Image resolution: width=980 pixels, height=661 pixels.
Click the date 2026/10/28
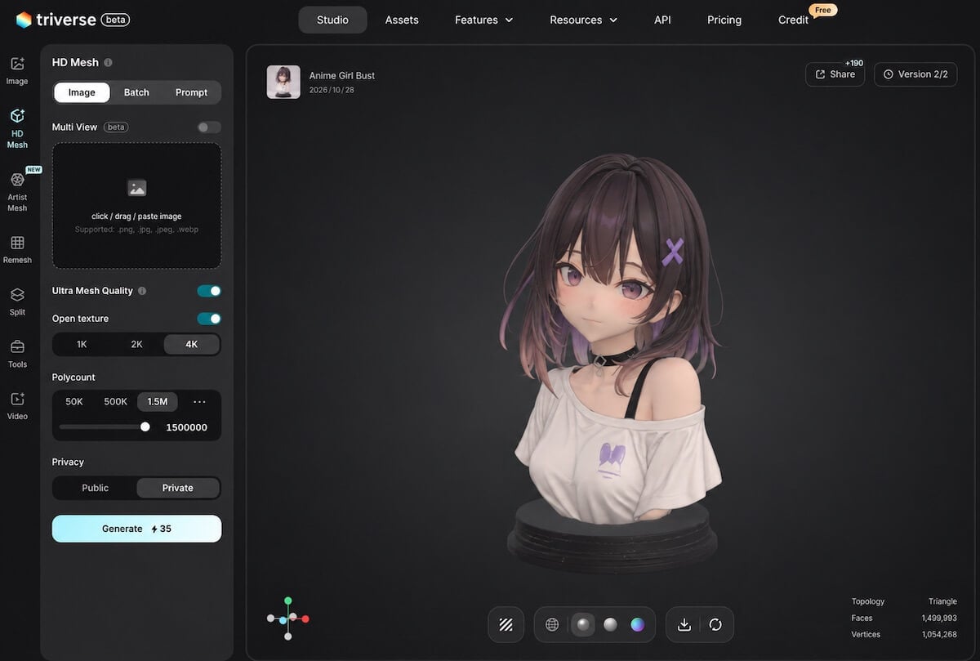tap(332, 90)
